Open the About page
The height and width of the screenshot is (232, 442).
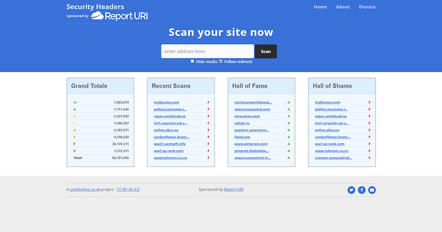[x=343, y=6]
